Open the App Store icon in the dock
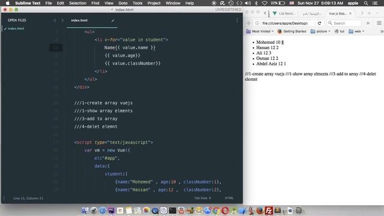The height and width of the screenshot is (216, 384). click(x=208, y=211)
